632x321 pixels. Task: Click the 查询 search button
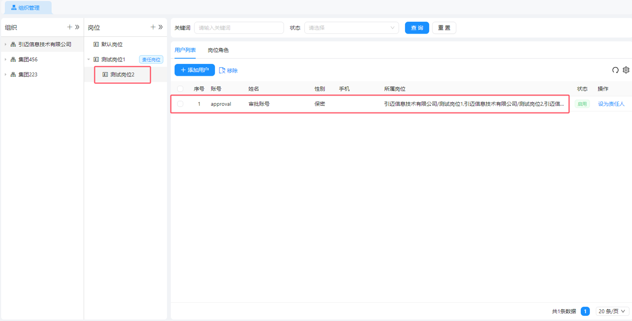pos(416,28)
